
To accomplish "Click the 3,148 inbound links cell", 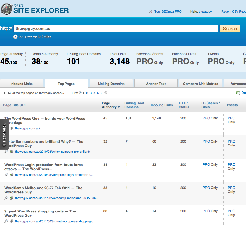I will coord(156,118).
